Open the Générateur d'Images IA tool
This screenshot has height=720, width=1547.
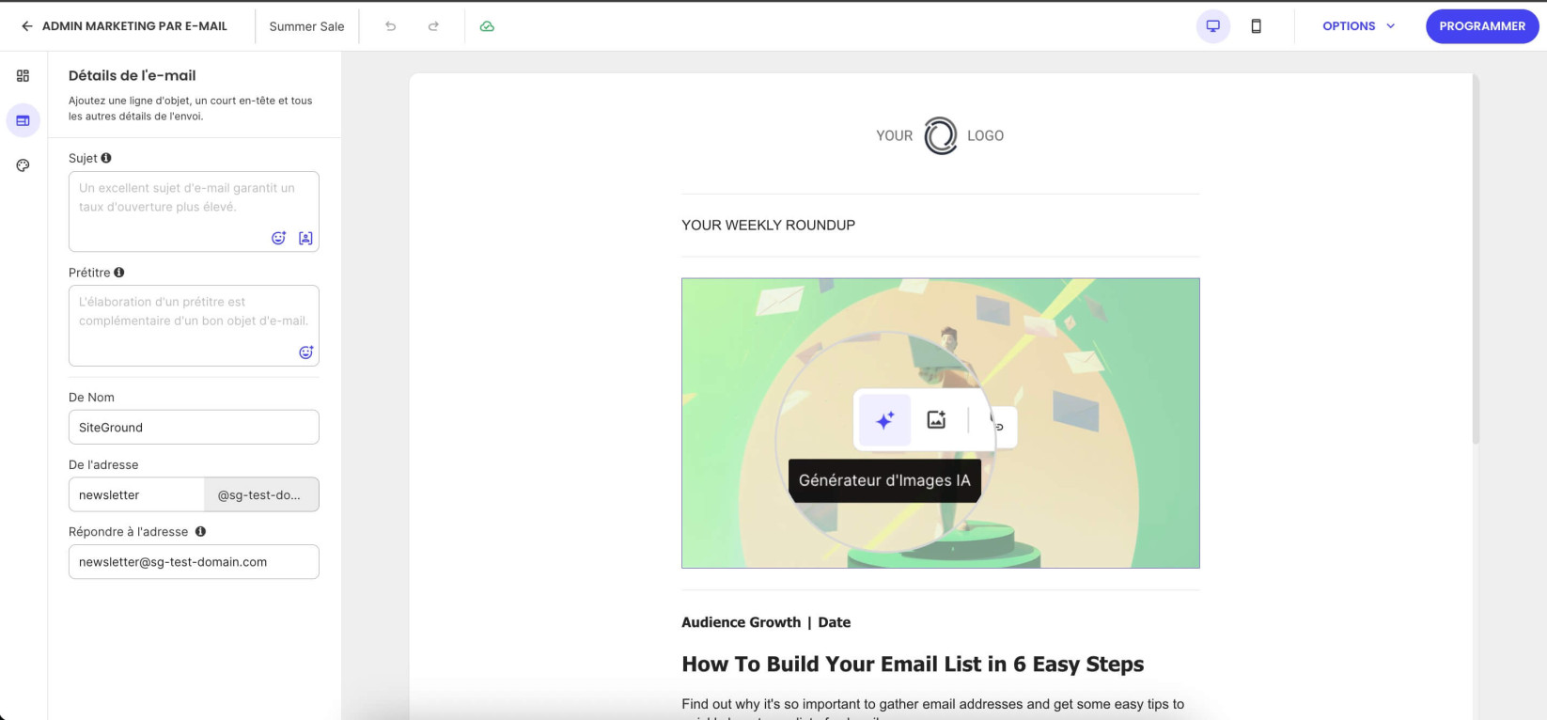pyautogui.click(x=884, y=420)
